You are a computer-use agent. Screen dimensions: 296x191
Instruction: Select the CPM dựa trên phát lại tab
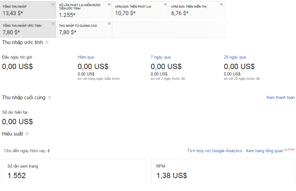pos(140,10)
